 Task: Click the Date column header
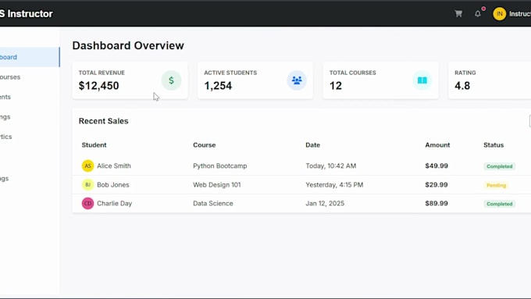312,145
